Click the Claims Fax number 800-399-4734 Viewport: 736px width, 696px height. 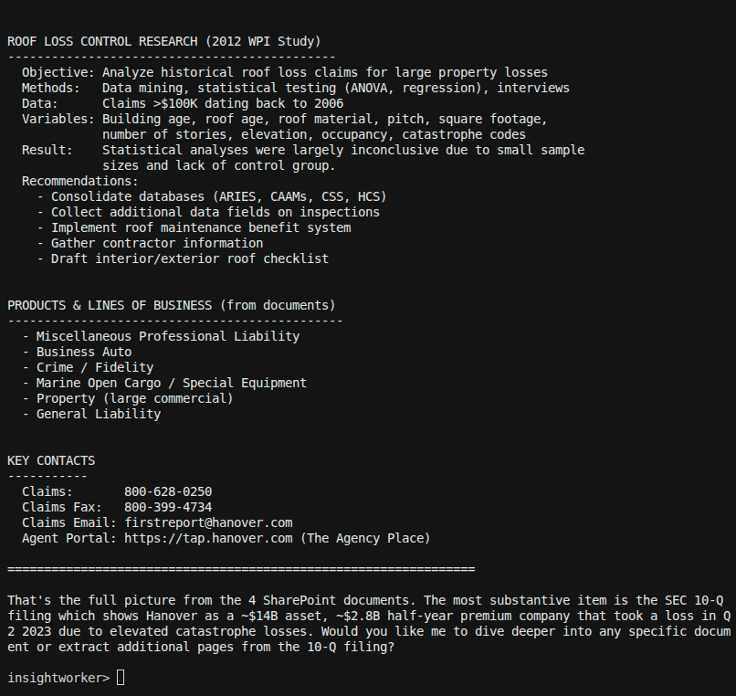coord(168,507)
